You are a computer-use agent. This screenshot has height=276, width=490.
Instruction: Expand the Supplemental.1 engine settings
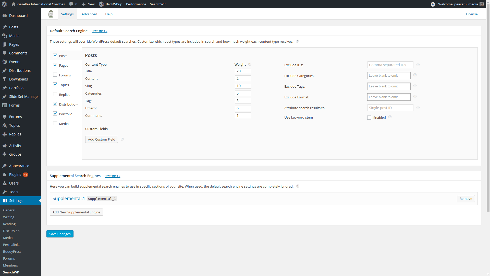click(69, 199)
